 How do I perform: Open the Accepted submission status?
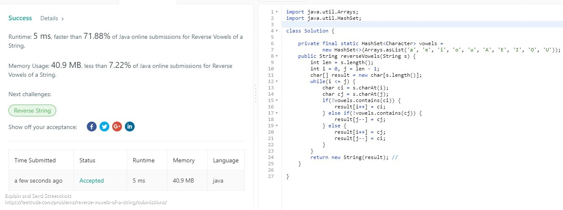[91, 180]
